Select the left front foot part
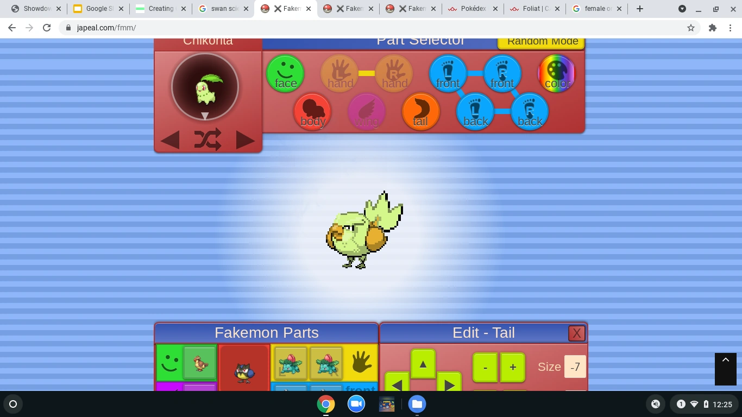Image resolution: width=742 pixels, height=417 pixels. pos(448,74)
